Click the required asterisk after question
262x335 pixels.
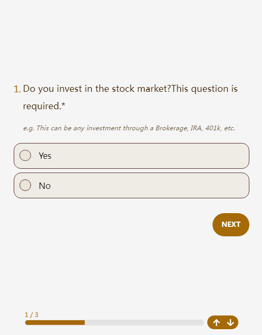[63, 104]
